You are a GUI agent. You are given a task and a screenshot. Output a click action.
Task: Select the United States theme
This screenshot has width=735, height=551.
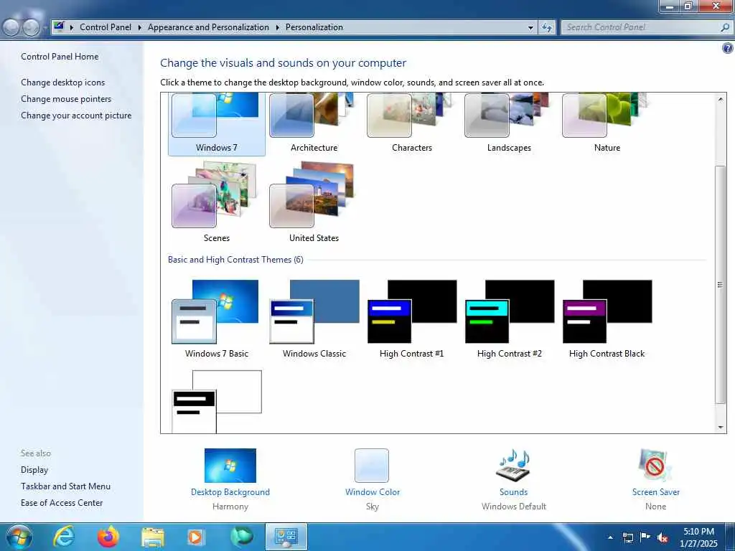point(314,202)
